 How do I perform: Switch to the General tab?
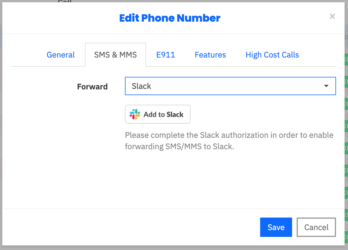(61, 55)
